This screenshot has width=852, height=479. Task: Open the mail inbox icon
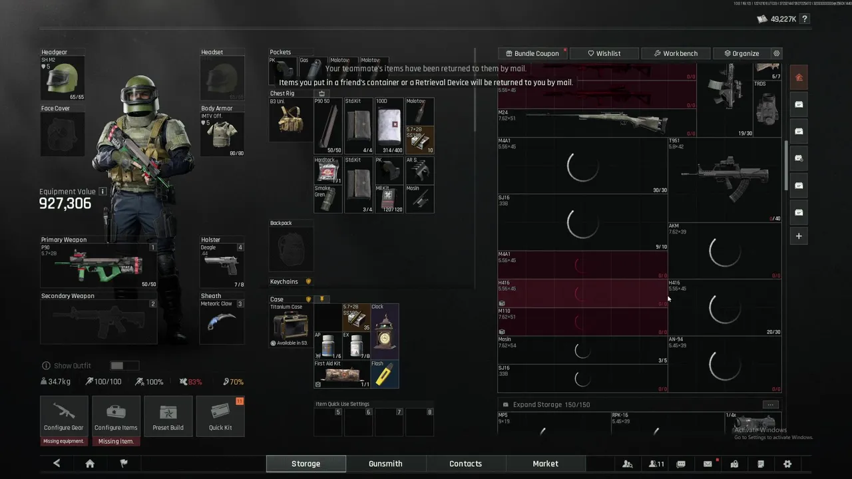pyautogui.click(x=708, y=464)
